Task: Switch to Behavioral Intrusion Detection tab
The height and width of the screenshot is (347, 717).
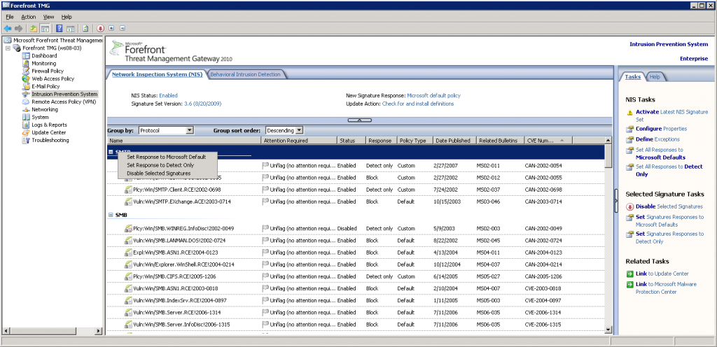Action: click(245, 74)
